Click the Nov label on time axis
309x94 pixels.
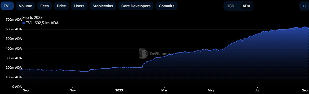pyautogui.click(x=73, y=90)
